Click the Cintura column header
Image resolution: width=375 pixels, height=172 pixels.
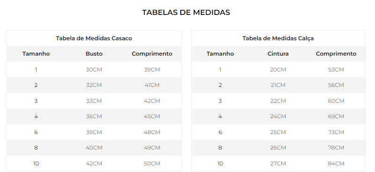(278, 54)
